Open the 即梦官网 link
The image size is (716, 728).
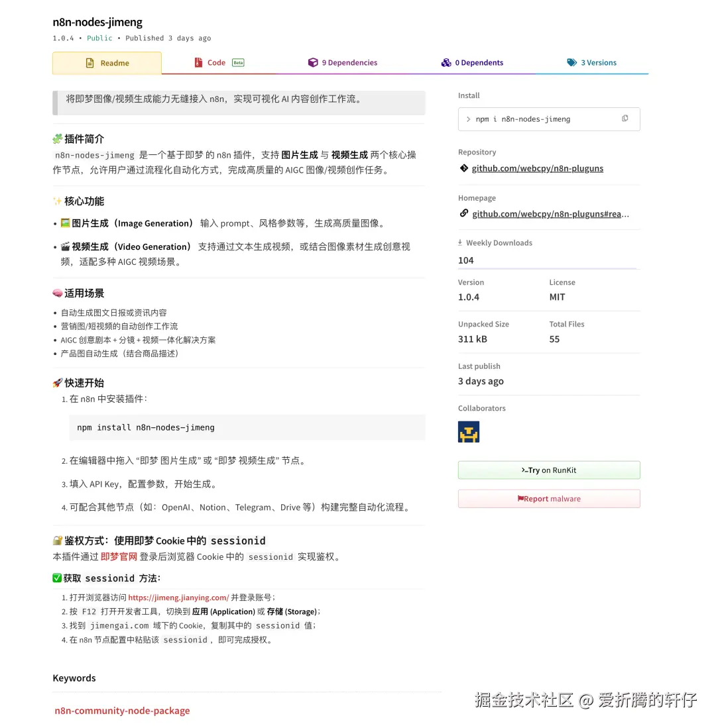(x=119, y=556)
